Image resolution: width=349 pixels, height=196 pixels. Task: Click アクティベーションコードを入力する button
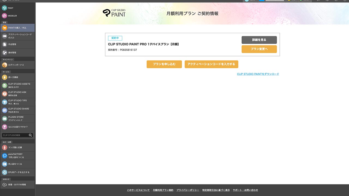point(211,64)
